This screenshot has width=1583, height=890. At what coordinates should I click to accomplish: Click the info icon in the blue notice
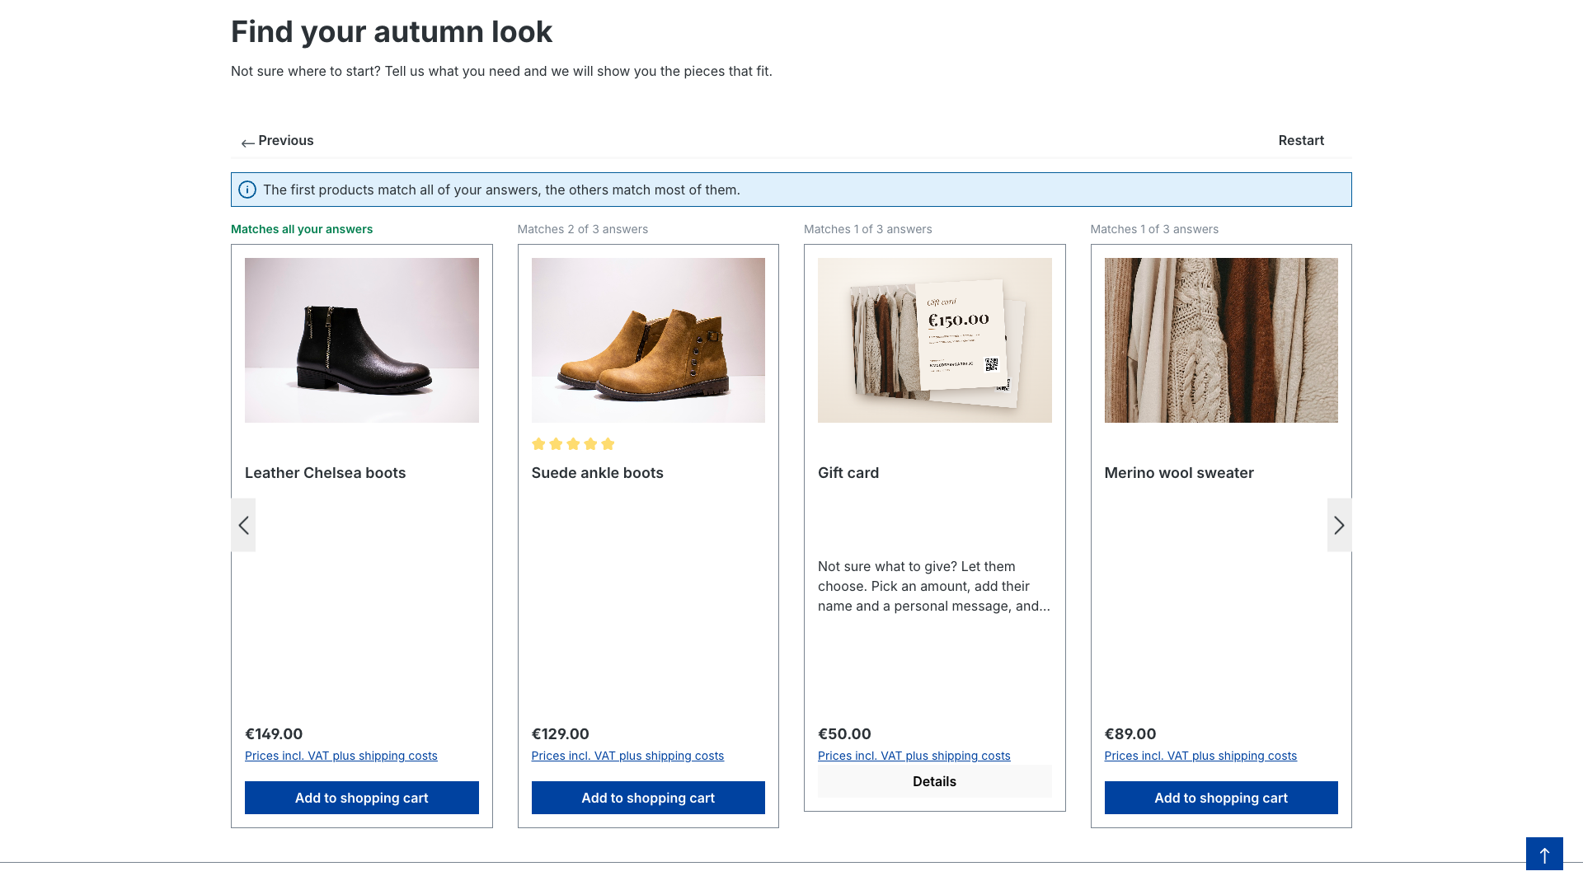[x=247, y=190]
